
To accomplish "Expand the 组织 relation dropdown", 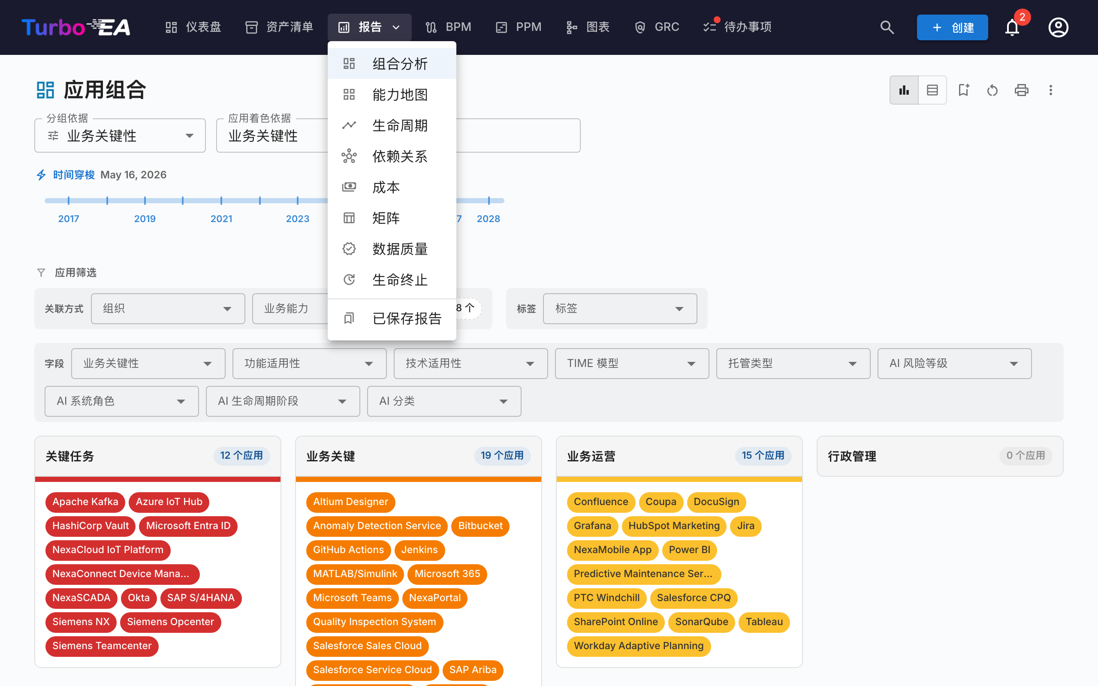I will pos(168,309).
